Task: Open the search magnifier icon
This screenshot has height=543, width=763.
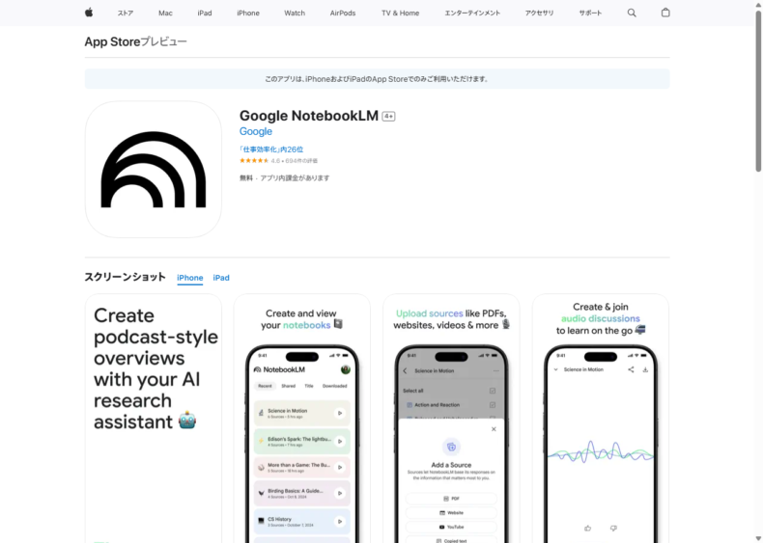Action: [x=632, y=14]
